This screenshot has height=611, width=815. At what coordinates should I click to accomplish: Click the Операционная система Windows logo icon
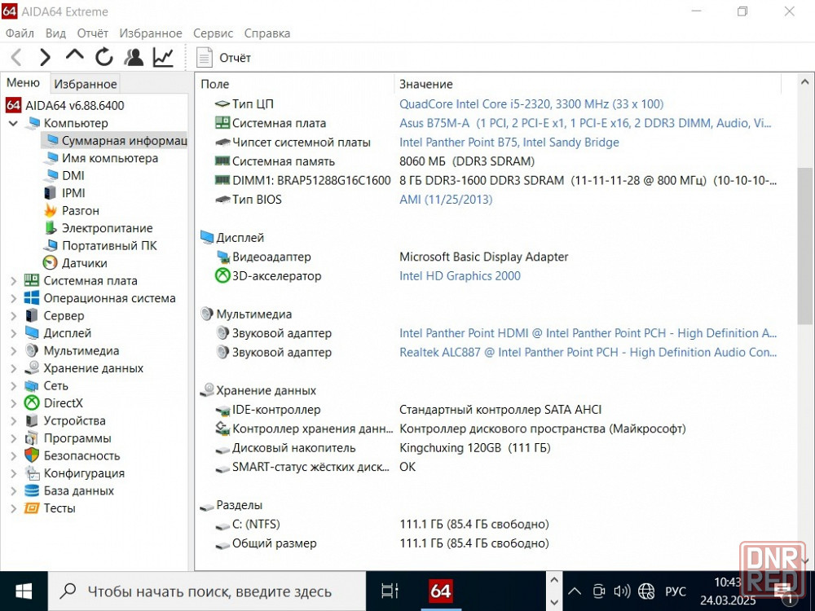click(x=32, y=298)
